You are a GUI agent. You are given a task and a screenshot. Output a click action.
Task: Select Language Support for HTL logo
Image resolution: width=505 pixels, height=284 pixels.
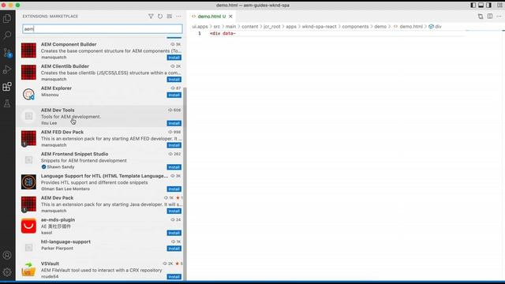tap(28, 182)
